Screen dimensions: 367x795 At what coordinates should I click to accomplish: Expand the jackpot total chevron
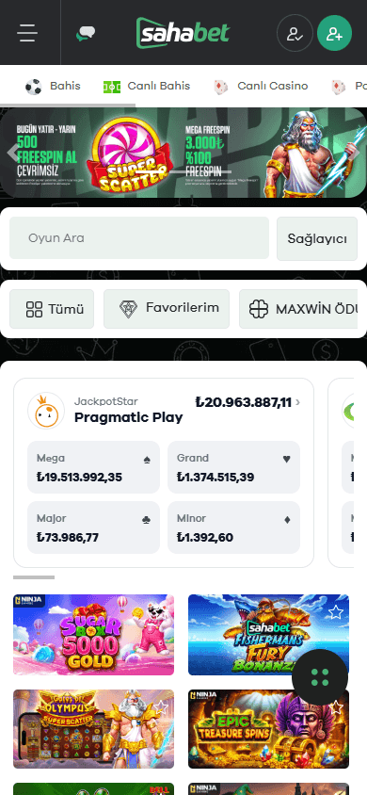click(x=297, y=402)
